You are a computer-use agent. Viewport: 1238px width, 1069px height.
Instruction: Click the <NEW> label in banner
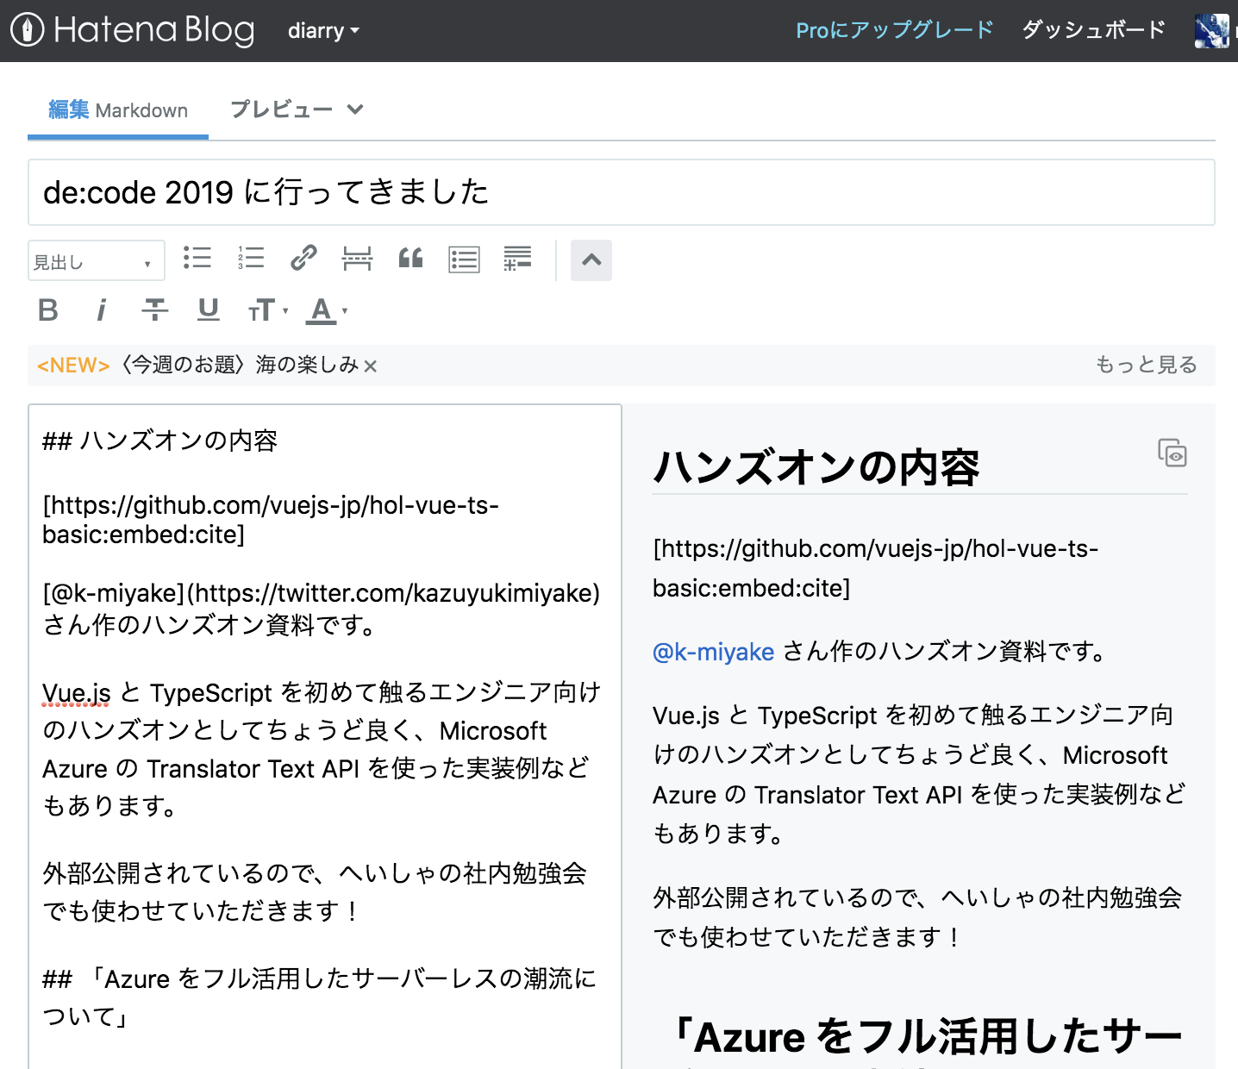(73, 366)
